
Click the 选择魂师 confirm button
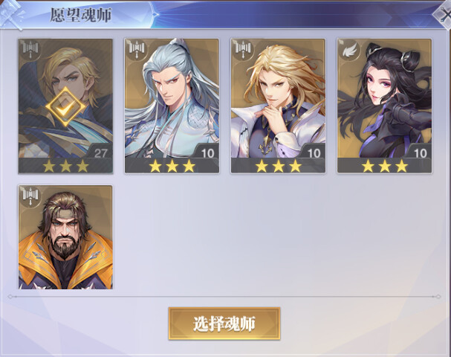[224, 324]
